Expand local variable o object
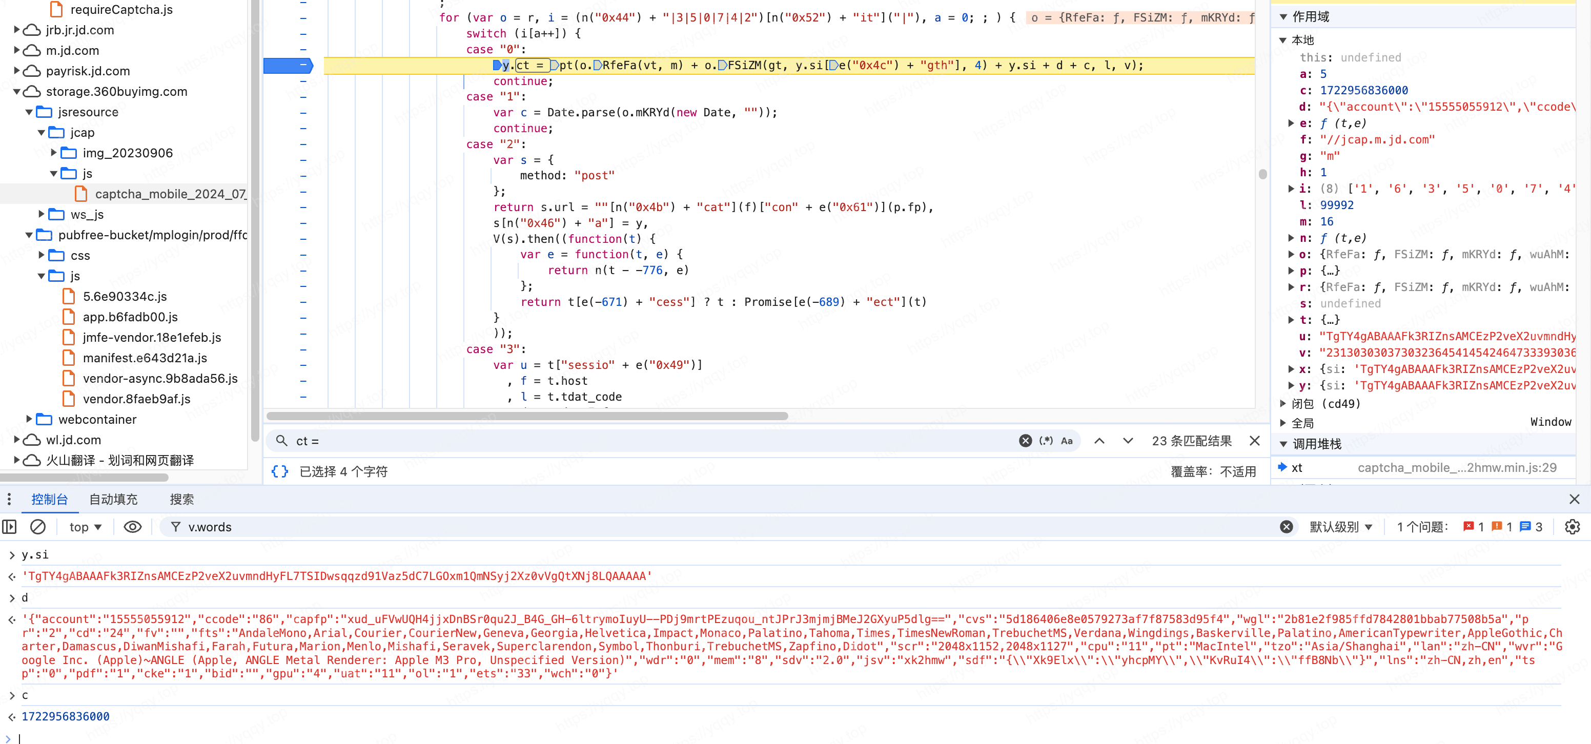 pyautogui.click(x=1291, y=254)
